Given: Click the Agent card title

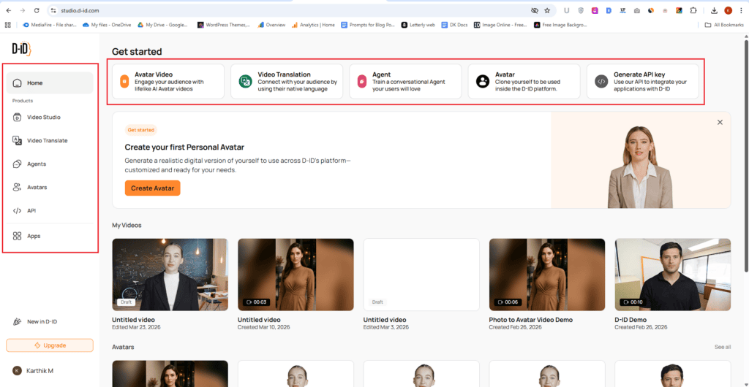Looking at the screenshot, I should tap(382, 74).
